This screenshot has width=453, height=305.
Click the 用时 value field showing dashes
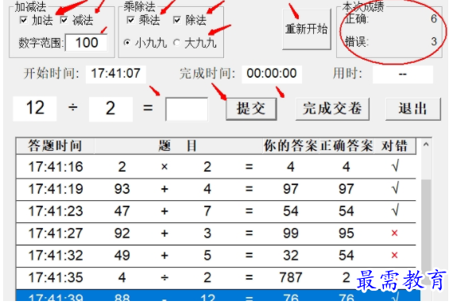[x=403, y=74]
